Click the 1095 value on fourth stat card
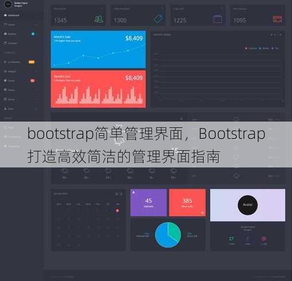 click(240, 20)
